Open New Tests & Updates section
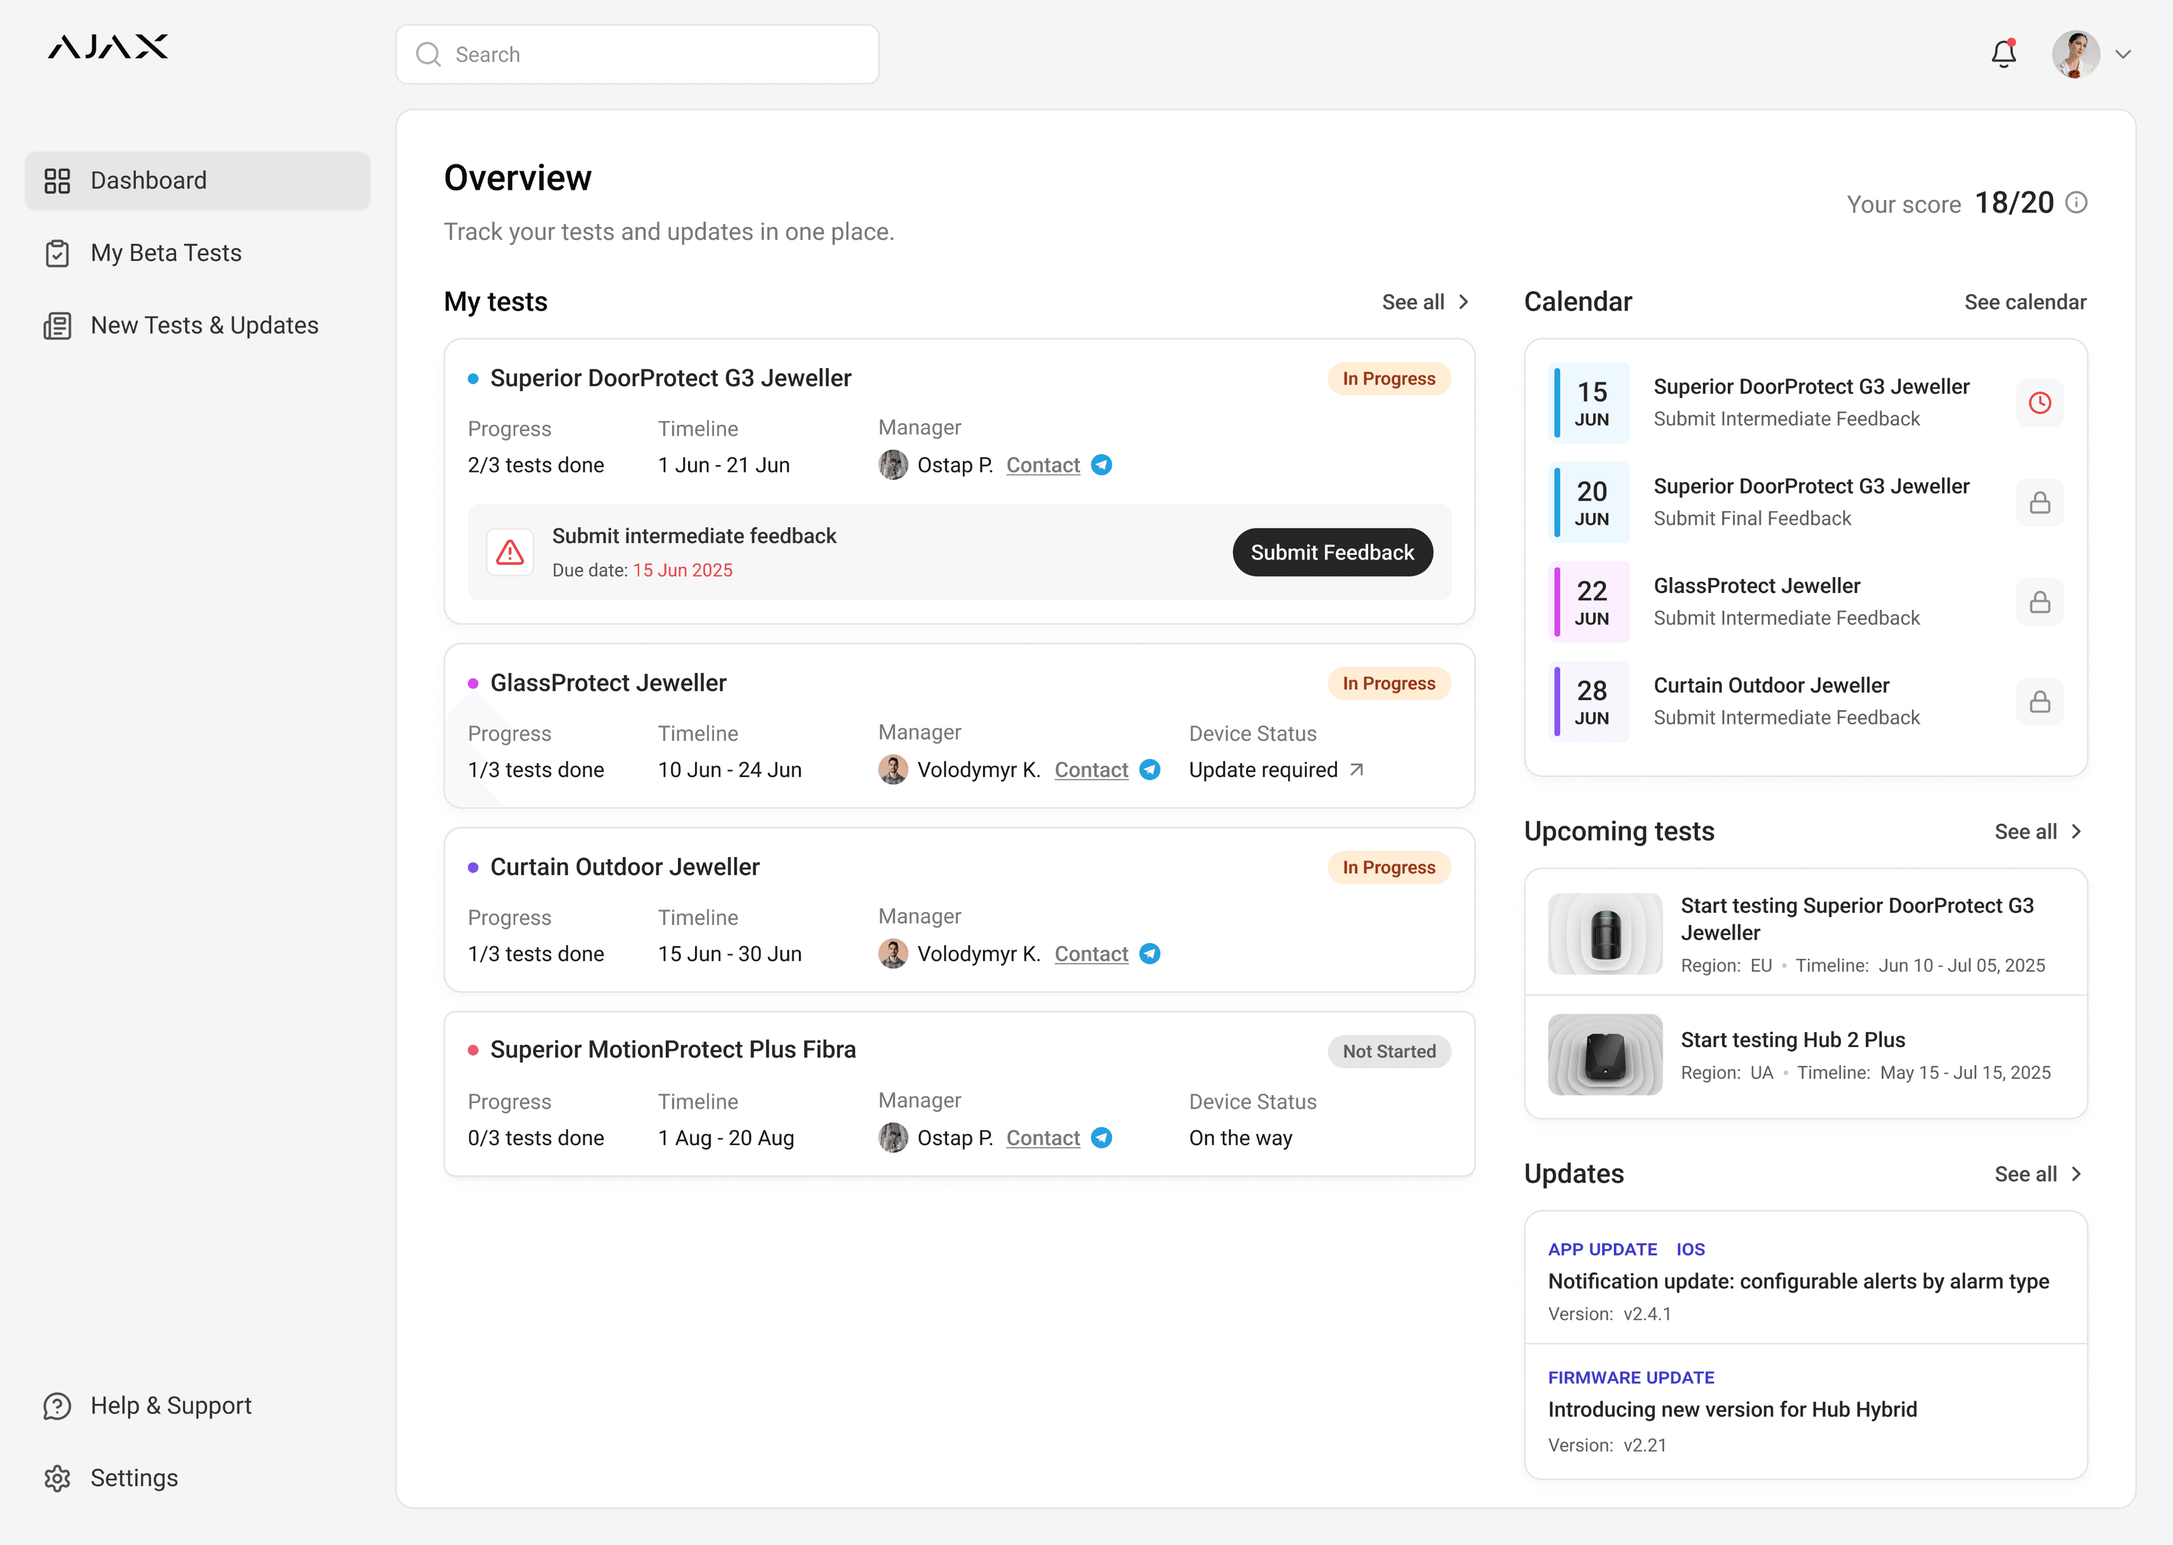Screen dimensions: 2173x1545 tap(197, 325)
